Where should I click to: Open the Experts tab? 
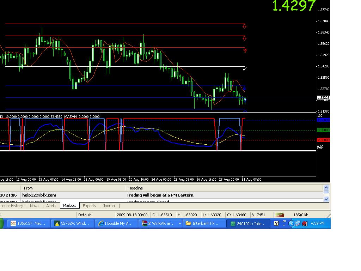coord(89,206)
